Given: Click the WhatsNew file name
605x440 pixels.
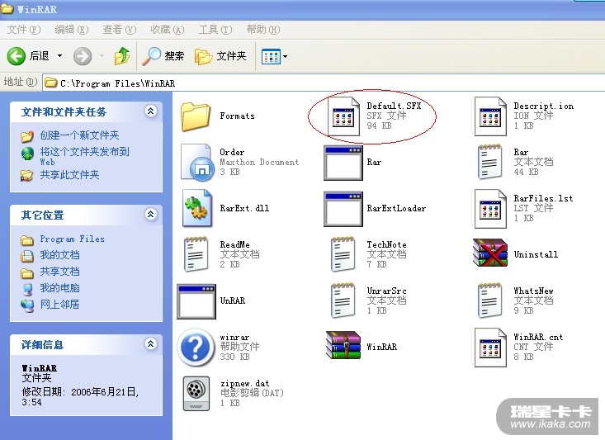Looking at the screenshot, I should [x=533, y=291].
